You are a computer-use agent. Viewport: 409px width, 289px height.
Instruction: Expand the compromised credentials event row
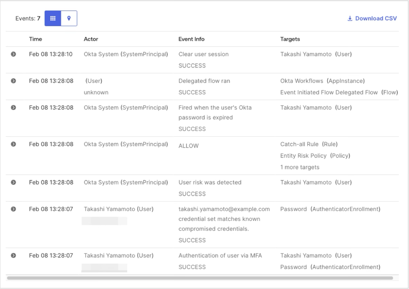(x=13, y=209)
